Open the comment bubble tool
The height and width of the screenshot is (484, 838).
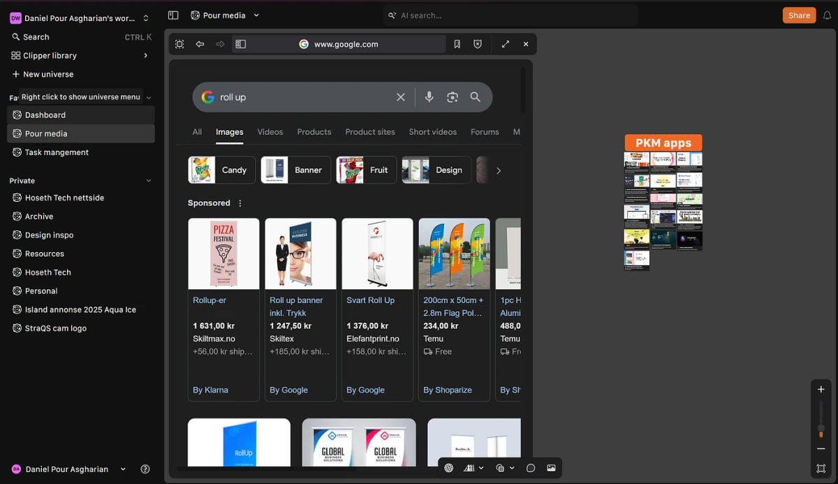coord(531,468)
